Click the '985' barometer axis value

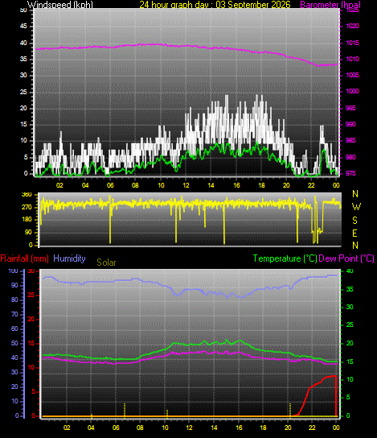click(x=350, y=141)
